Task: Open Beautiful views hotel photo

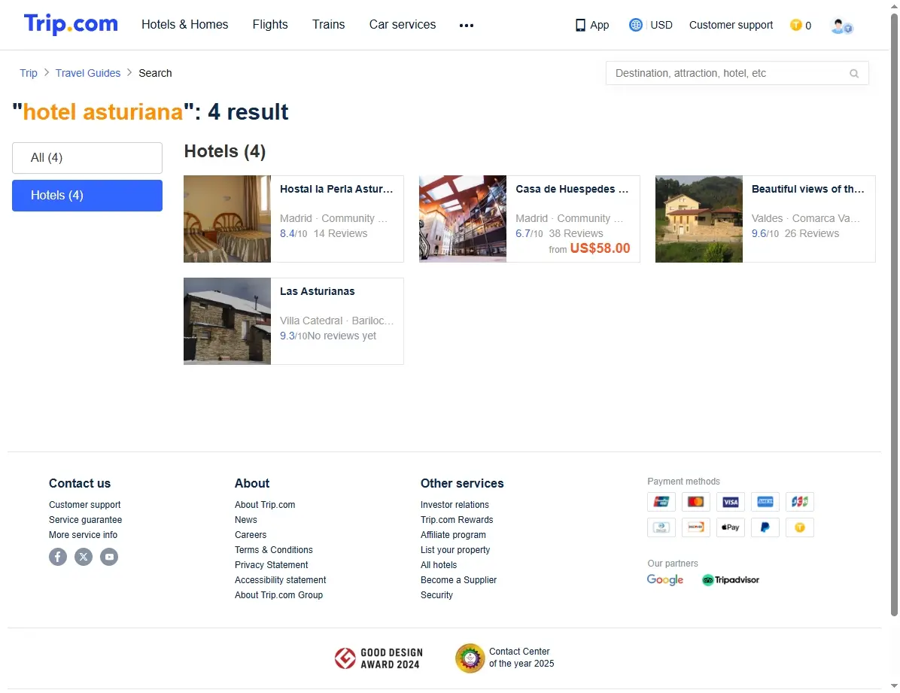Action: (x=698, y=219)
